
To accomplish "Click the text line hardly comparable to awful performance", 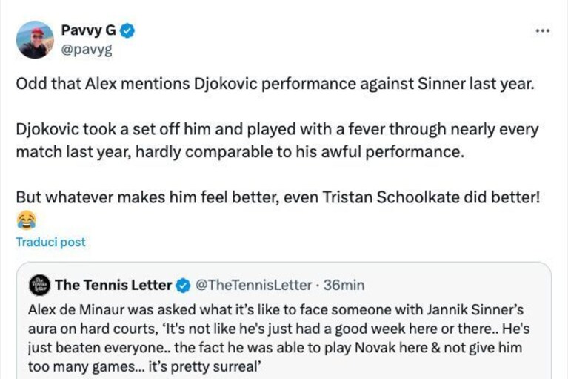I will [x=240, y=152].
